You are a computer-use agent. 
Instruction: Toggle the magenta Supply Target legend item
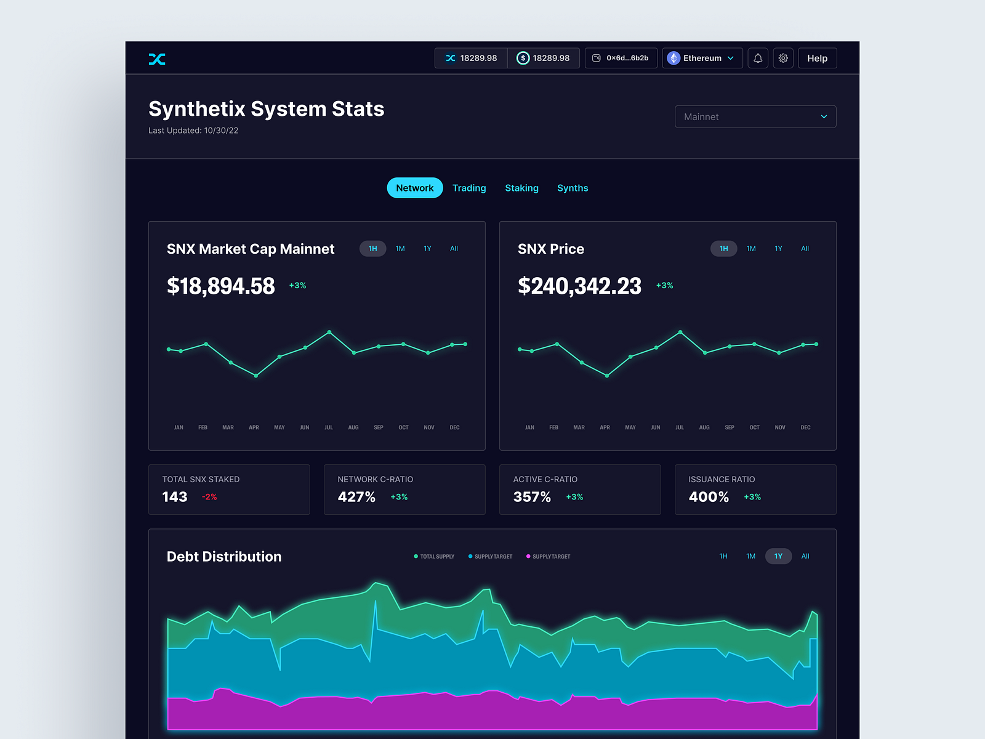tap(528, 556)
